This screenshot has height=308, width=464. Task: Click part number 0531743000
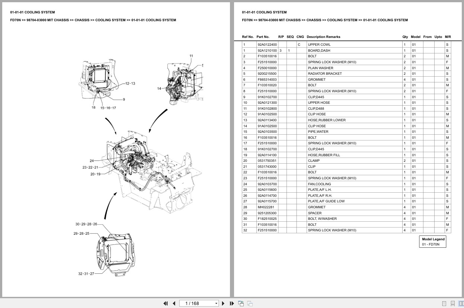[267, 167]
